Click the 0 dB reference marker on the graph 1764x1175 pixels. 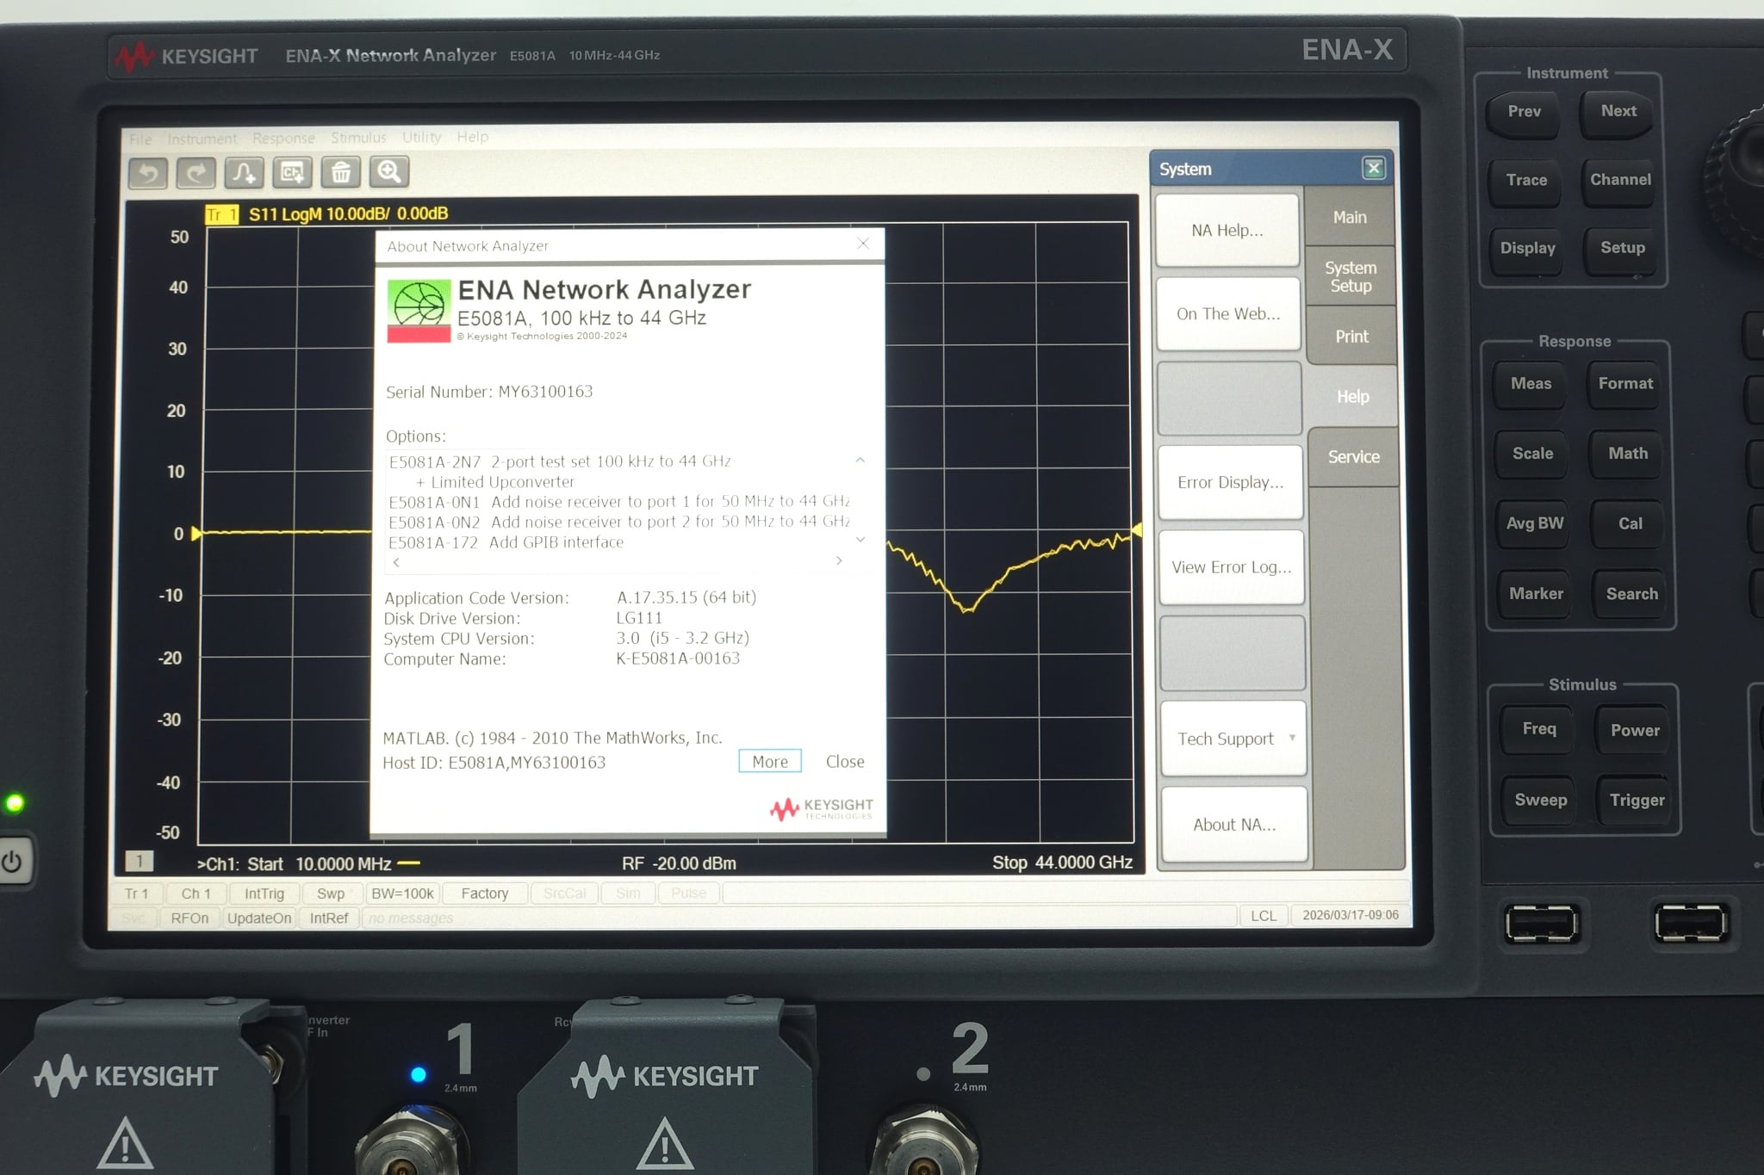tap(196, 534)
